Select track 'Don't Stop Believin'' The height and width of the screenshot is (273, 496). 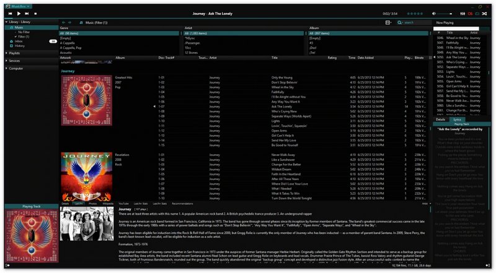(x=284, y=82)
